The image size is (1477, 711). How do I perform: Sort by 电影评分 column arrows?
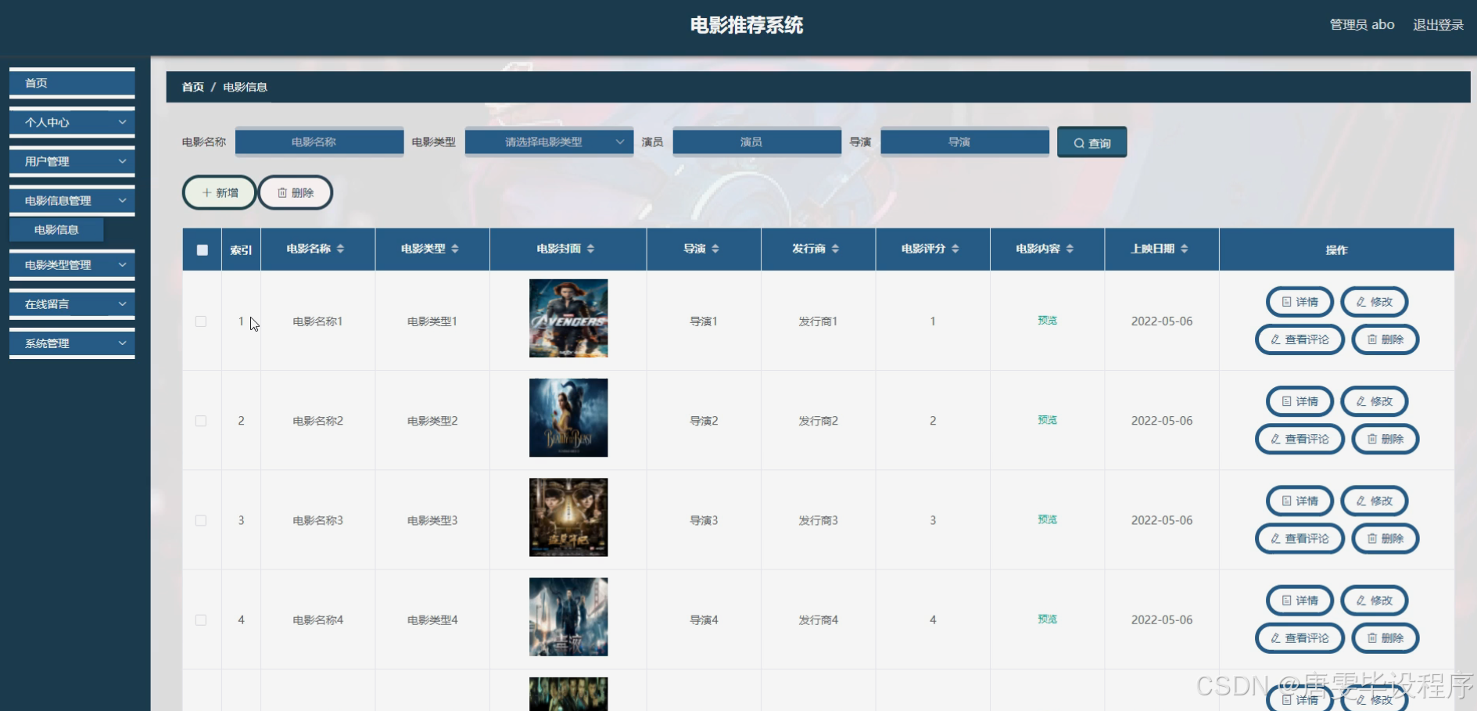(955, 249)
